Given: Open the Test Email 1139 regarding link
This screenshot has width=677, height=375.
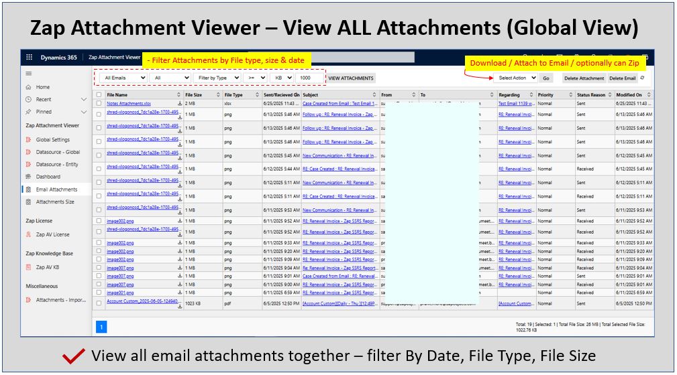Looking at the screenshot, I should point(516,103).
